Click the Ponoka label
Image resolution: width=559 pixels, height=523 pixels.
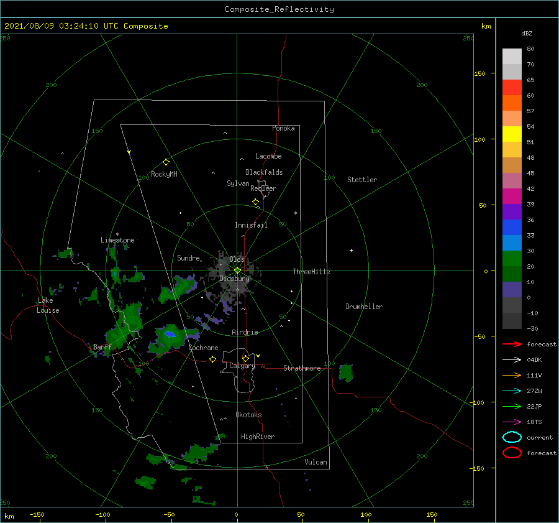click(283, 129)
